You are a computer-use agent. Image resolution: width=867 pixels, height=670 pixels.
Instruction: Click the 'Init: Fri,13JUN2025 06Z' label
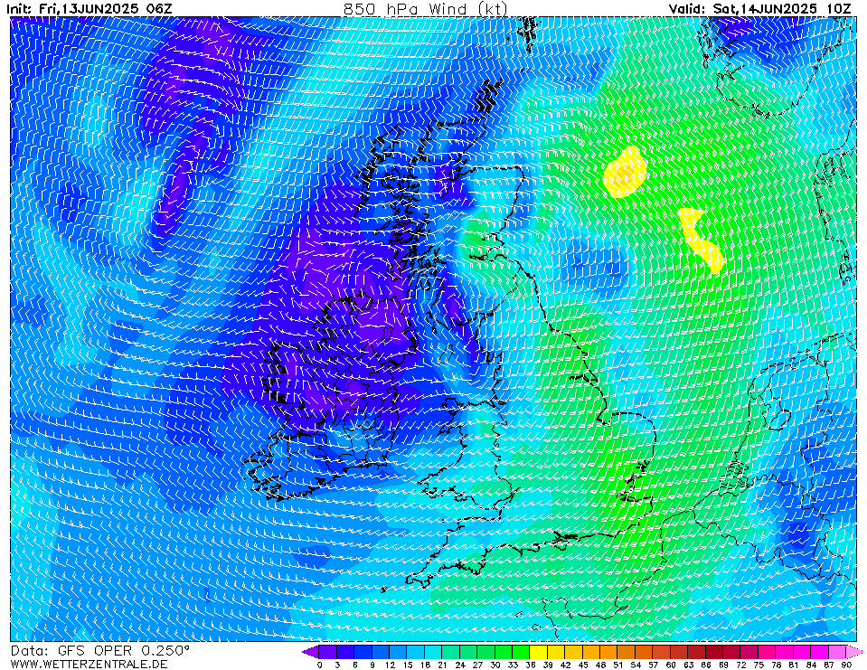pyautogui.click(x=90, y=9)
